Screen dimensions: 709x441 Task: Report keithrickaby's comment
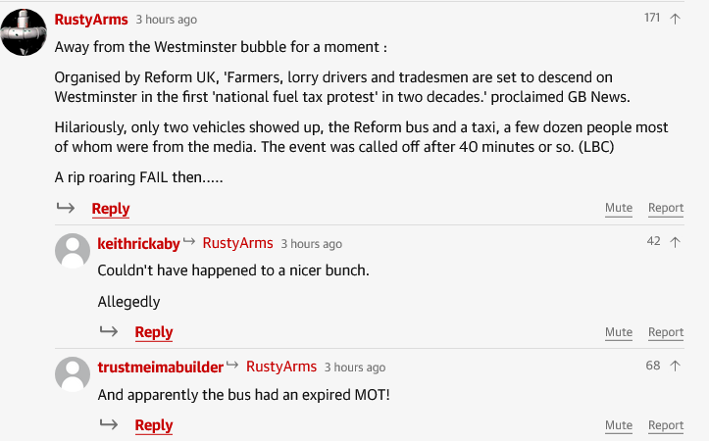tap(666, 332)
